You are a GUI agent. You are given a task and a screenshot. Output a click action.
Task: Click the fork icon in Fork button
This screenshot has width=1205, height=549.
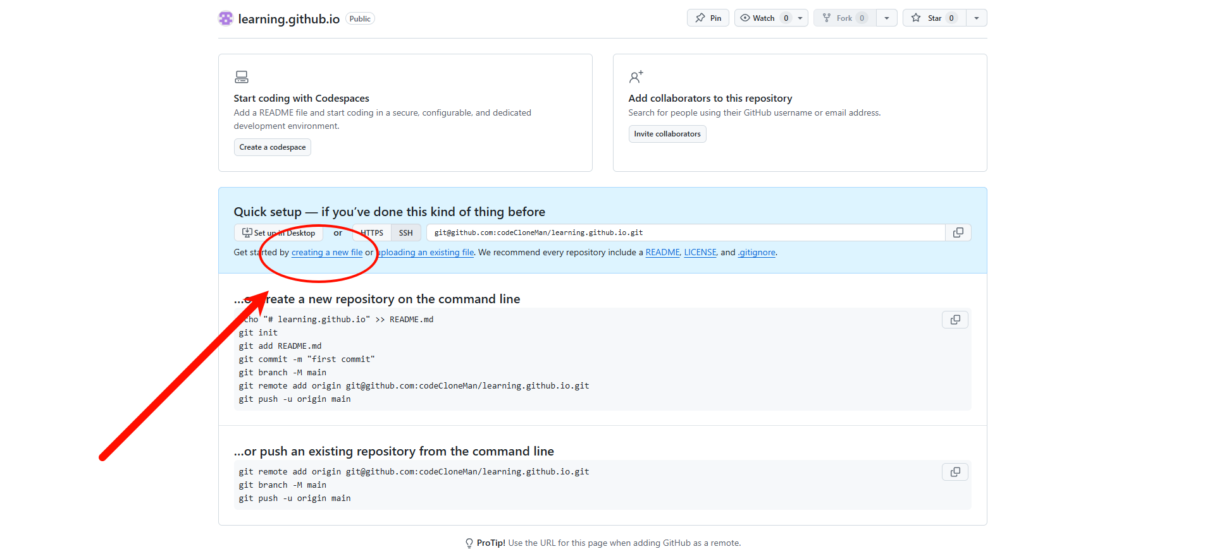[x=827, y=18]
